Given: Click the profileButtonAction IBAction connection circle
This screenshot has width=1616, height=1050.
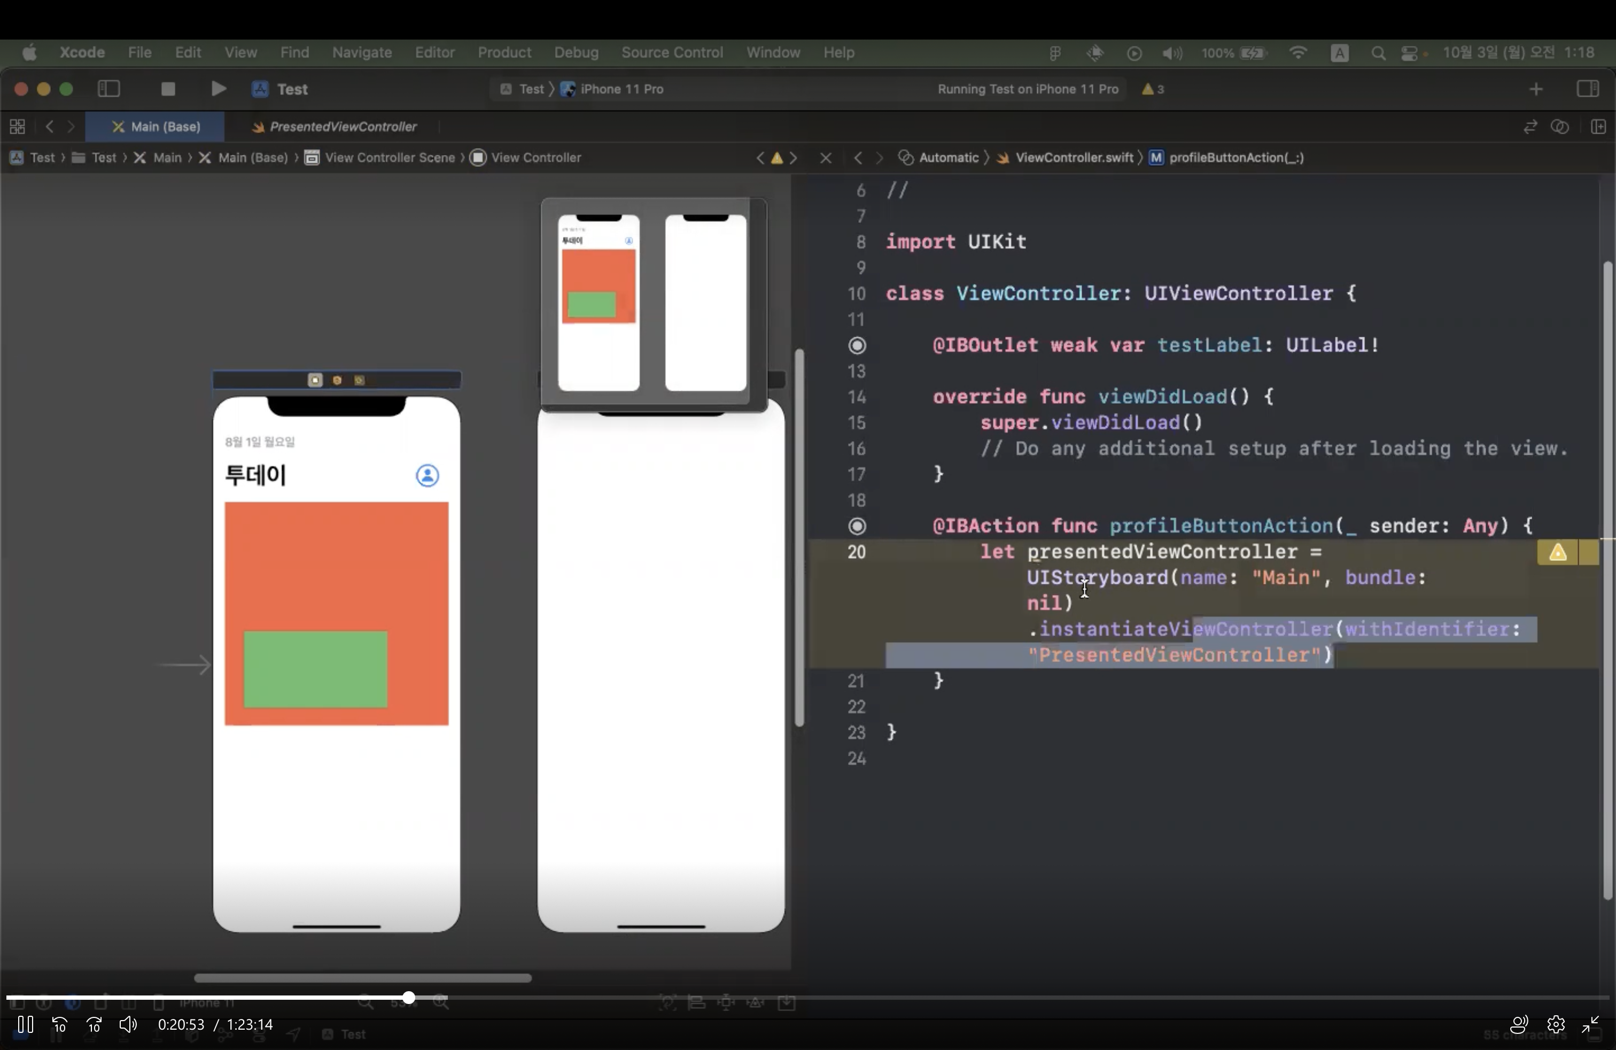Looking at the screenshot, I should [x=858, y=527].
